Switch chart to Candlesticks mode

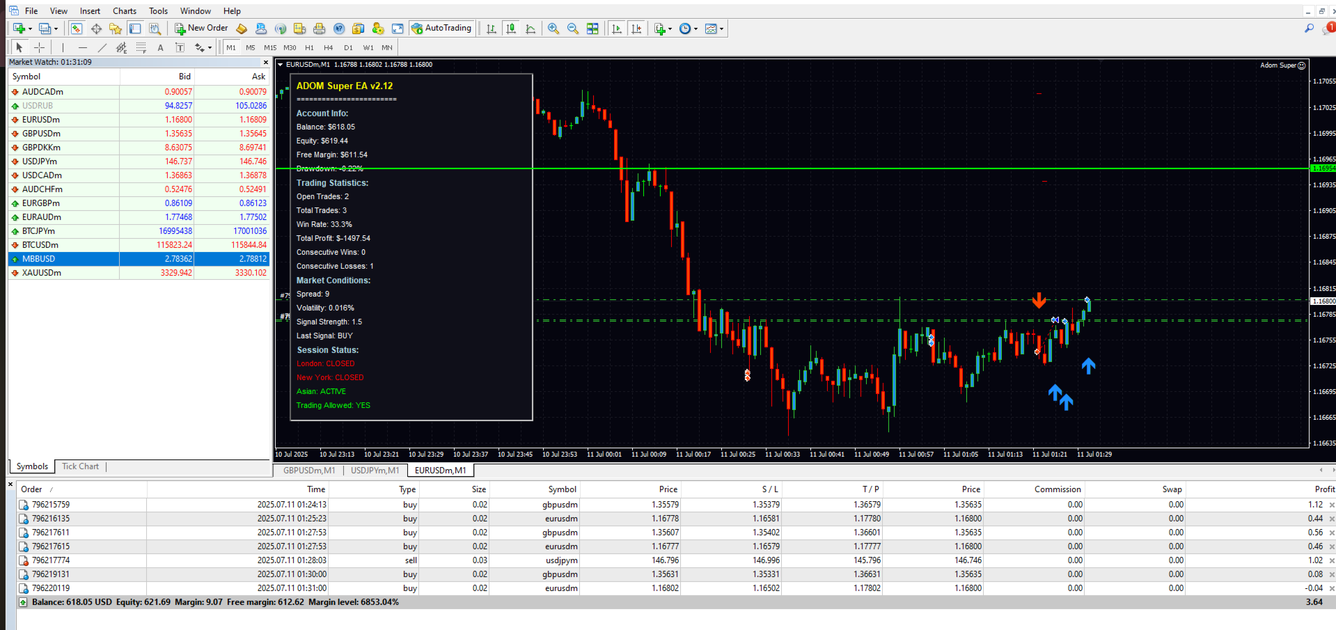click(x=511, y=29)
